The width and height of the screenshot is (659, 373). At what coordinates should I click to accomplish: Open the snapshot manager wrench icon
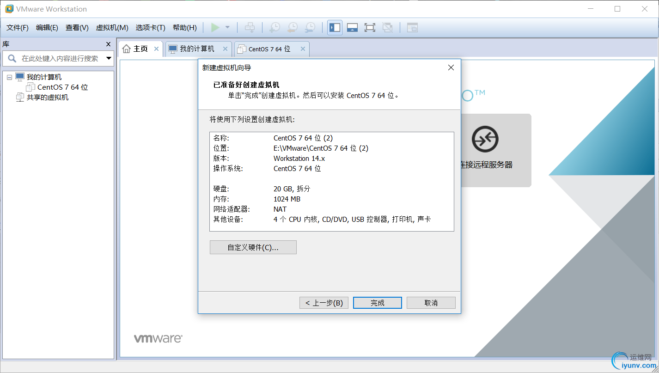click(310, 28)
